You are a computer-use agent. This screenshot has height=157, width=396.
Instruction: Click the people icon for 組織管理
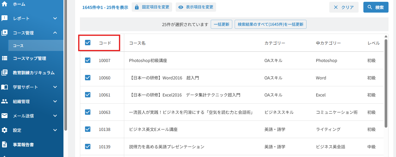pos(4,101)
